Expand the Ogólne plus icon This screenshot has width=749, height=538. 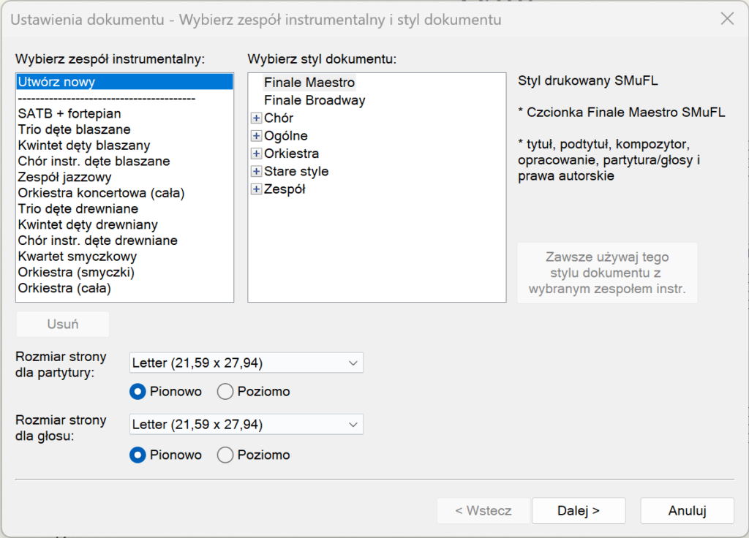tap(256, 136)
